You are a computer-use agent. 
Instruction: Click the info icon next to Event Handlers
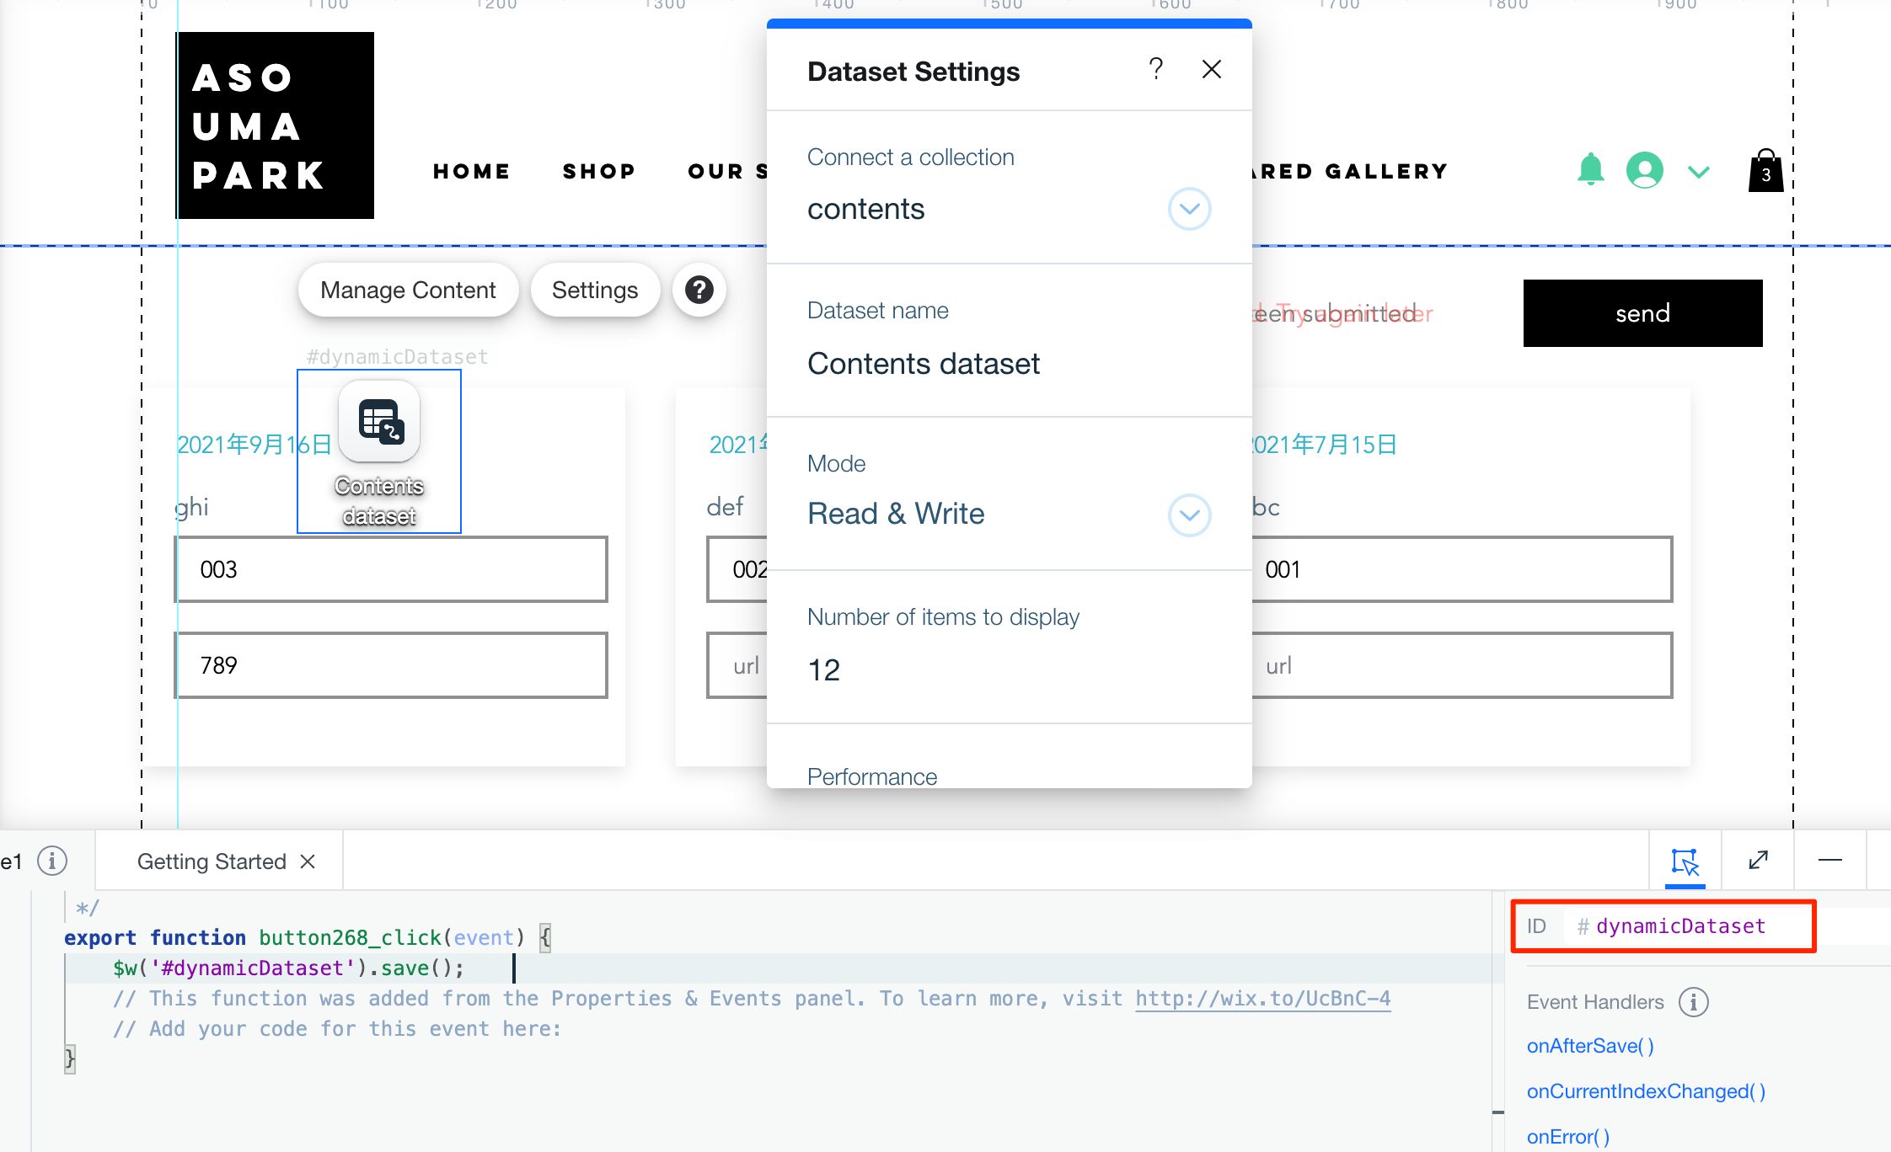pyautogui.click(x=1693, y=1002)
